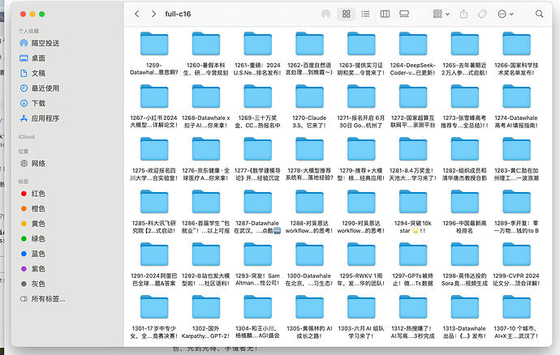Screen dimensions: 560x355
Task: Select folder 1266-国家科学技术奖名单发布
Action: pyautogui.click(x=516, y=44)
